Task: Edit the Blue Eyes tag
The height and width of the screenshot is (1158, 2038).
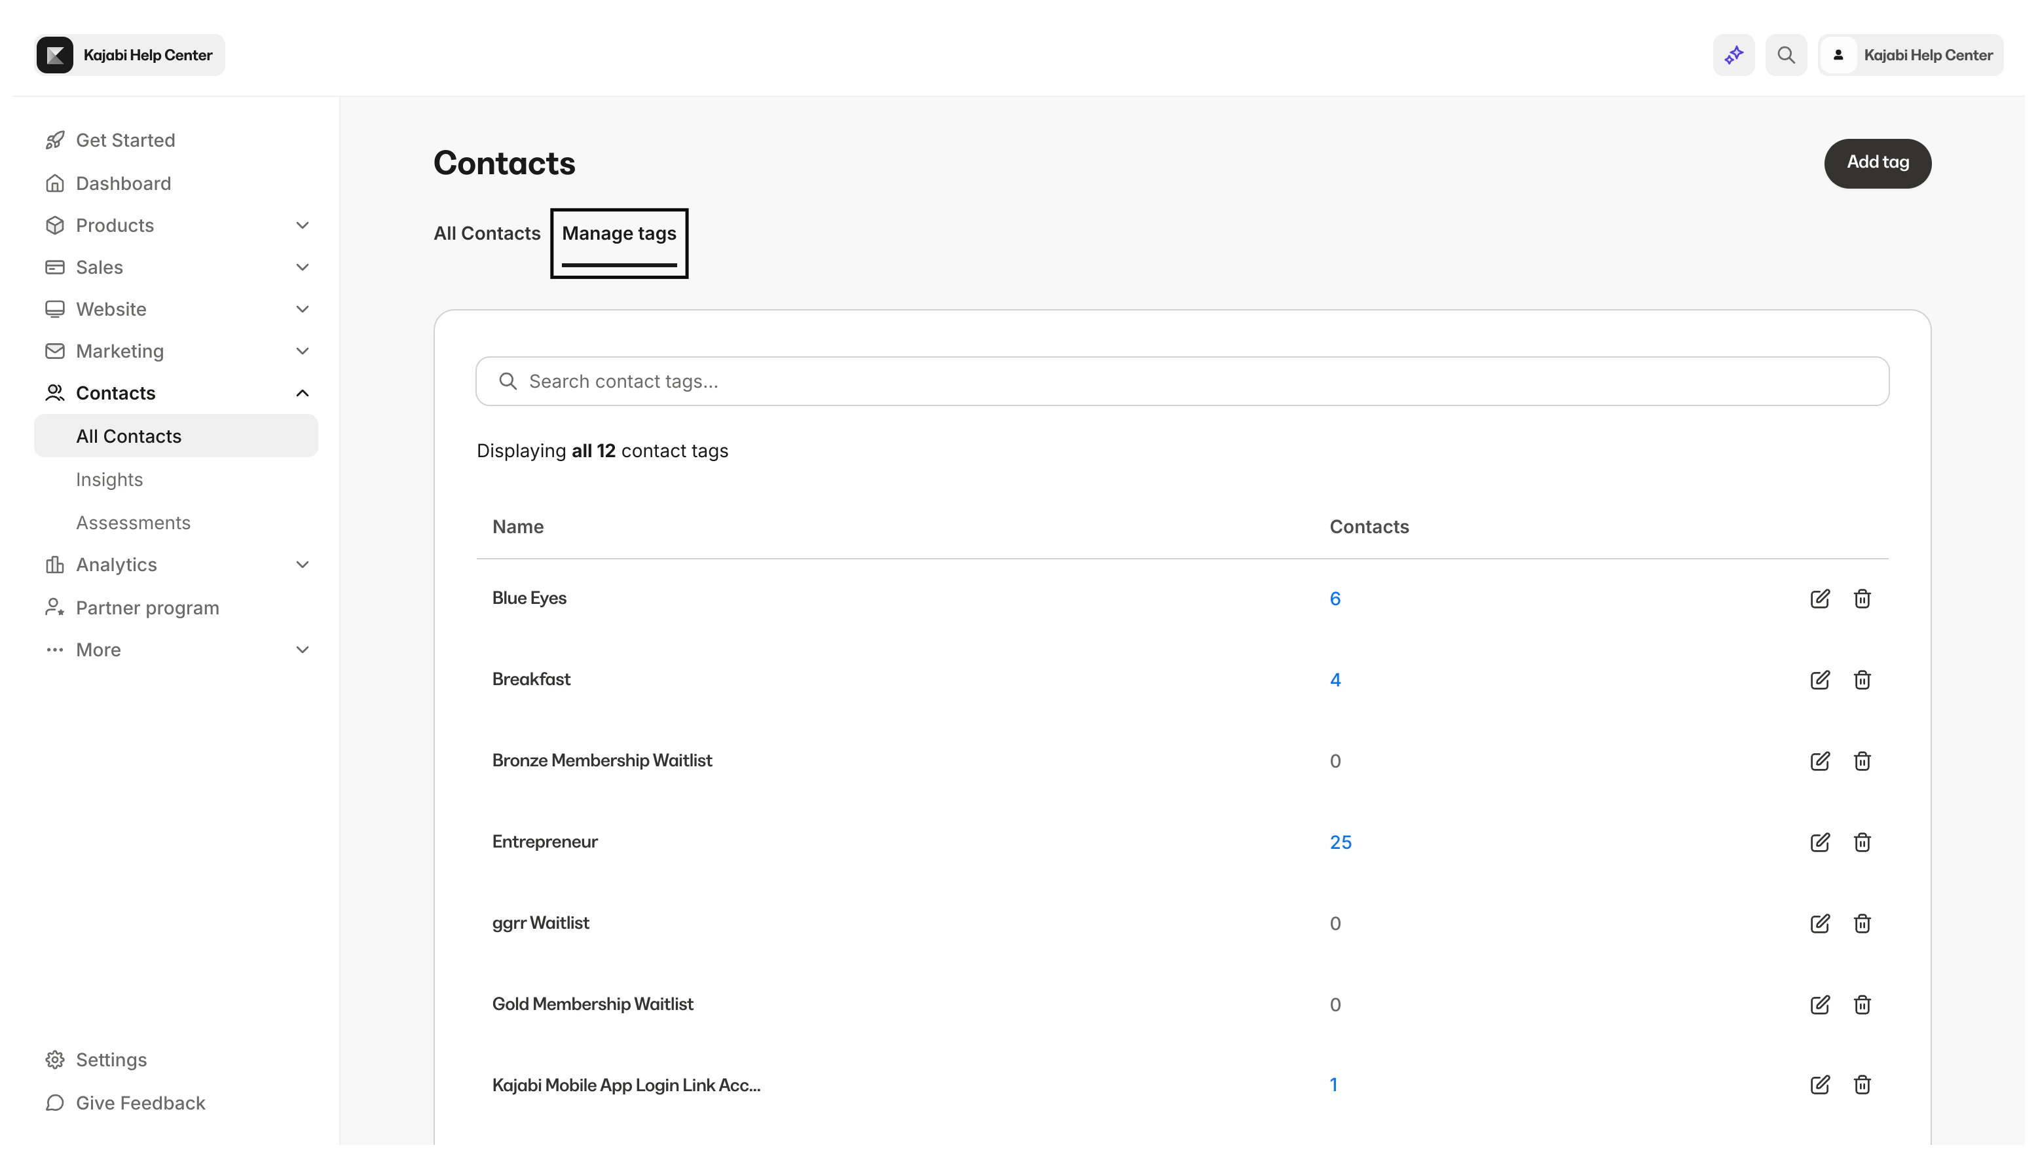Action: (1820, 598)
